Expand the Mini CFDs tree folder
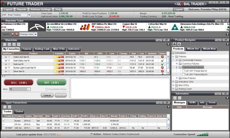 coord(173,85)
